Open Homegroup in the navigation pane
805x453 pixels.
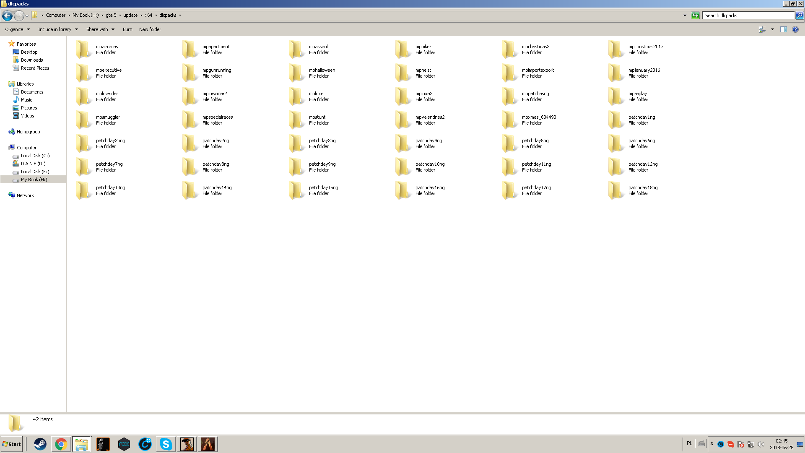[x=28, y=132]
